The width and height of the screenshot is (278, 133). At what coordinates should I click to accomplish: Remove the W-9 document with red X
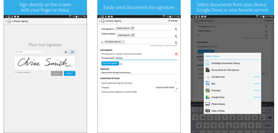point(176,54)
